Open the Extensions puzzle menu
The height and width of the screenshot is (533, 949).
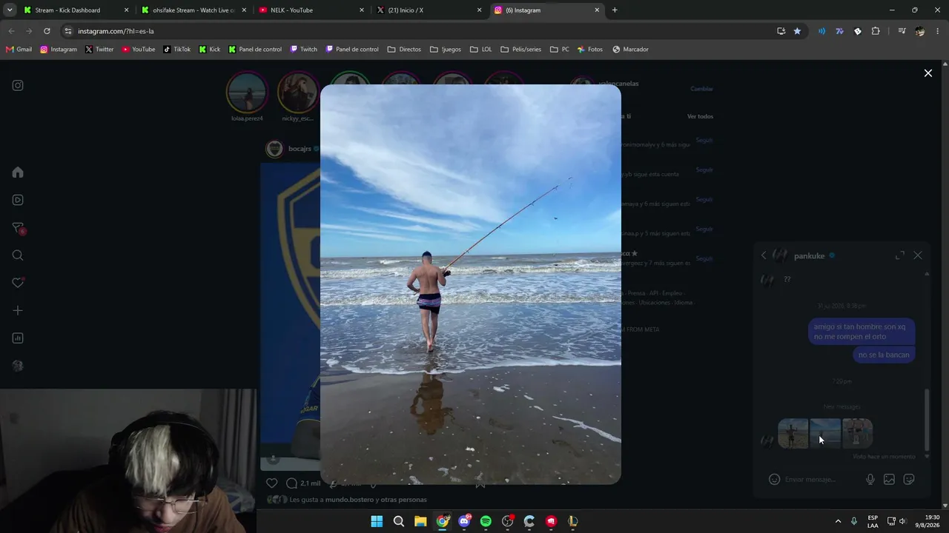click(876, 31)
